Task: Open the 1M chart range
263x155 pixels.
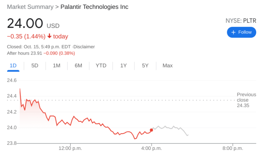Action: click(57, 65)
